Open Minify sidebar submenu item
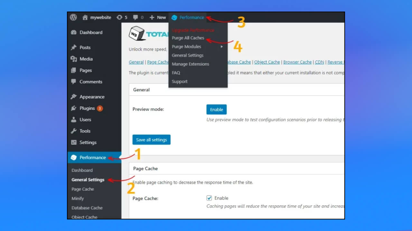This screenshot has width=412, height=231. coord(78,199)
